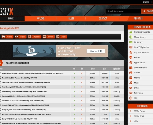
Task: Click the magazine icon on Magazine subcategory
Action: pos(30,37)
